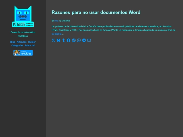Click the category box icon beside Blog
The width and height of the screenshot is (183, 137).
click(53, 21)
